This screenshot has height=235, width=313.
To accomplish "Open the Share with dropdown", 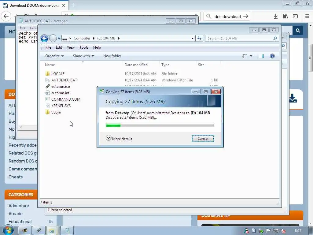I will click(83, 56).
